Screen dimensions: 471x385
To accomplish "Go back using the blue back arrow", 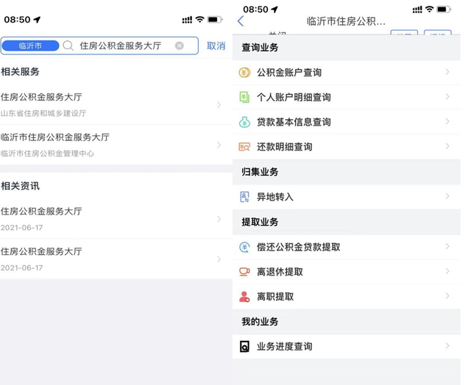I will [x=241, y=21].
